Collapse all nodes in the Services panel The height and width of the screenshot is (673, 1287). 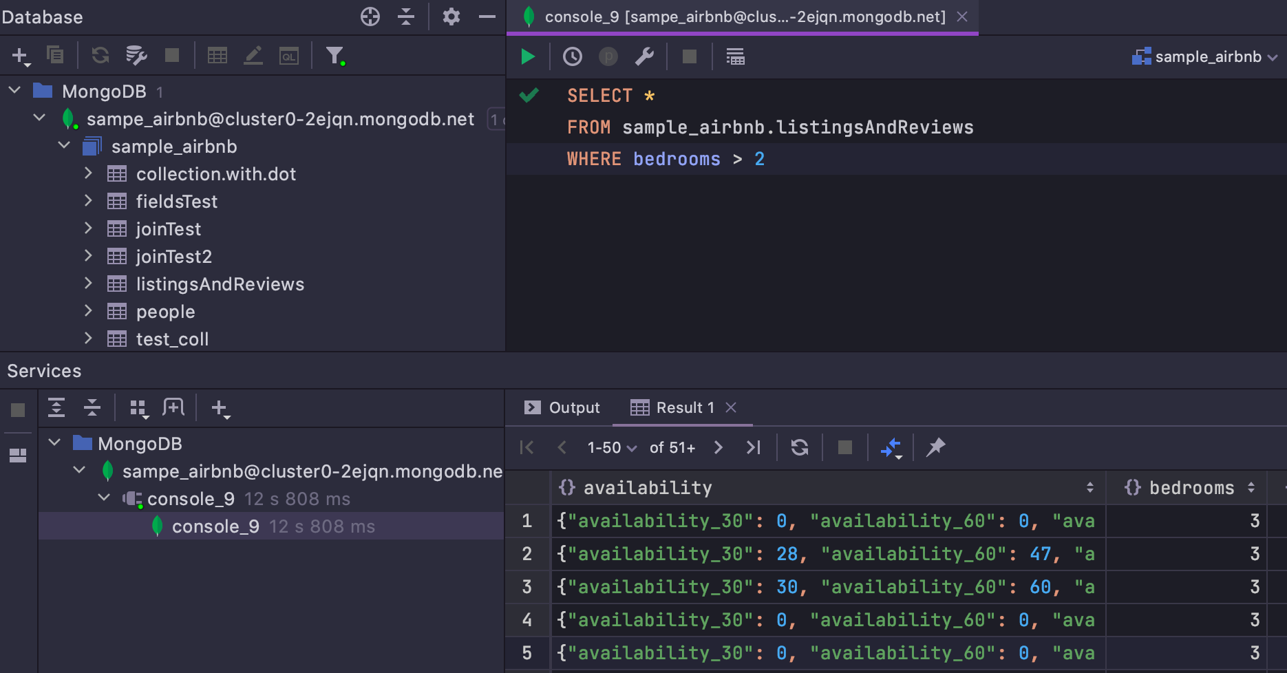coord(93,407)
